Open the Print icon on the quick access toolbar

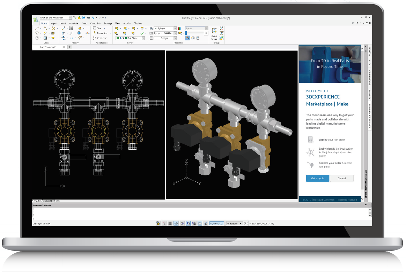pyautogui.click(x=88, y=17)
